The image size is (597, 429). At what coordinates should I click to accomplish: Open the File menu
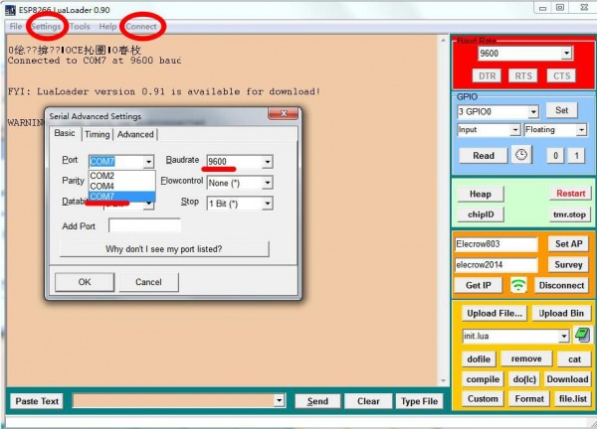click(x=16, y=26)
